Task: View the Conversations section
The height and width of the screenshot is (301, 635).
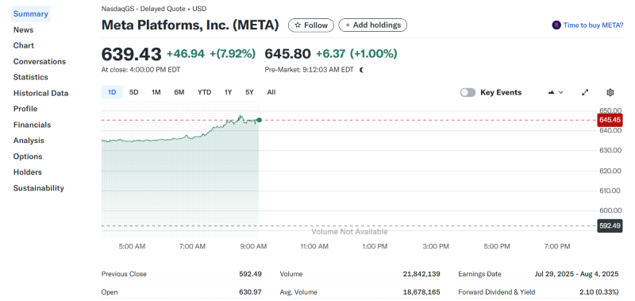Action: click(39, 62)
